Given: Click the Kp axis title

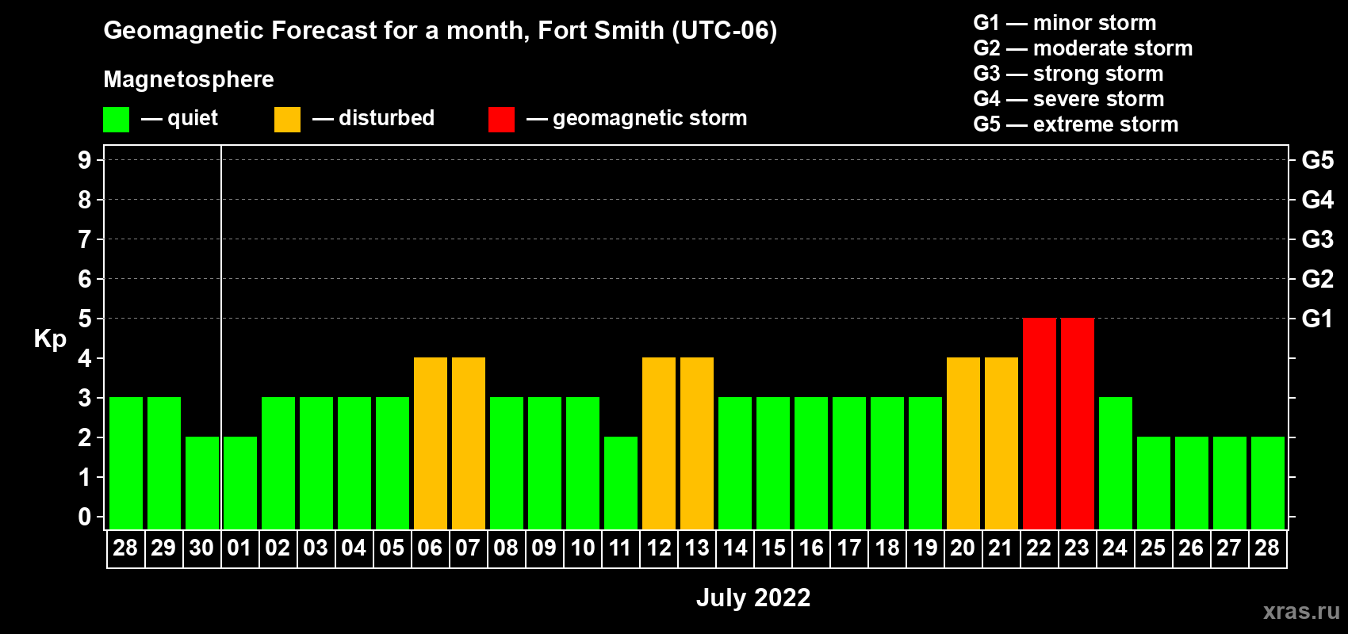Looking at the screenshot, I should point(50,339).
